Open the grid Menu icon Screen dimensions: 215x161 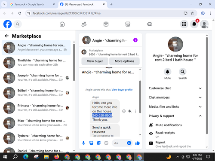pyautogui.click(x=184, y=24)
